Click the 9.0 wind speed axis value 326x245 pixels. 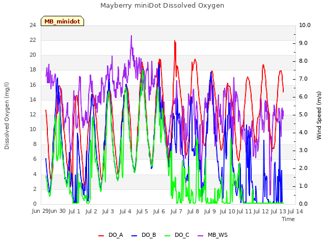(304, 43)
